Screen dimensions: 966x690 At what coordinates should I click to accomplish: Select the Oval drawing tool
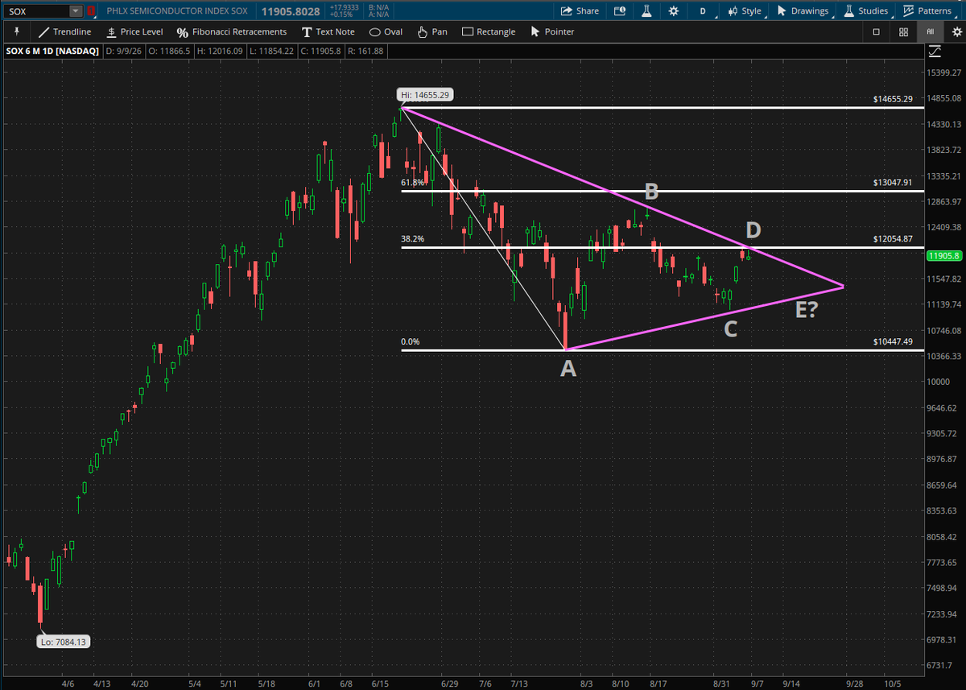coord(386,32)
